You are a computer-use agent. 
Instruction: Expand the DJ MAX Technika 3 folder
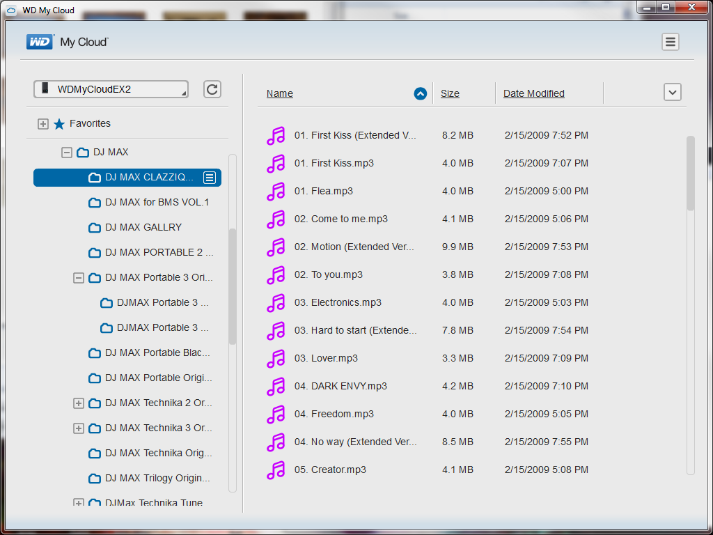pos(79,428)
